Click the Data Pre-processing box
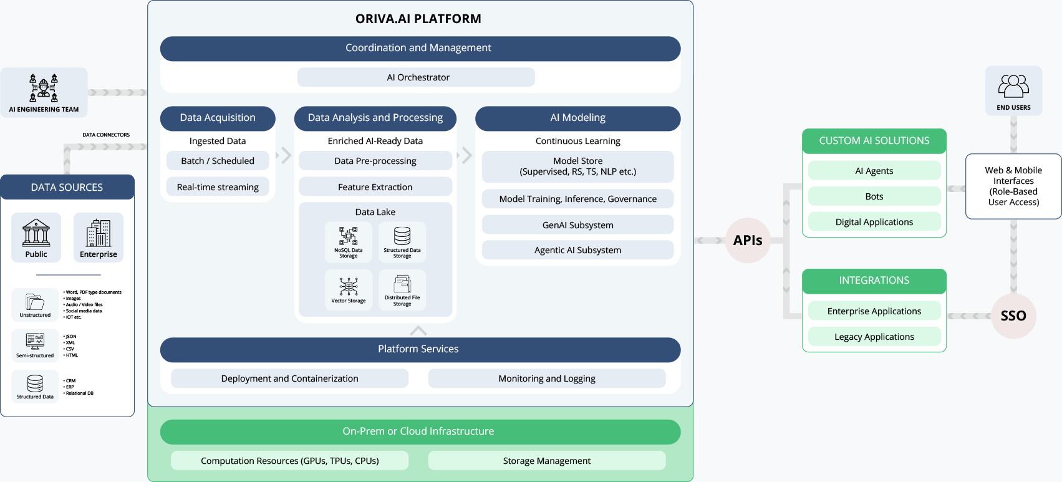 [375, 161]
